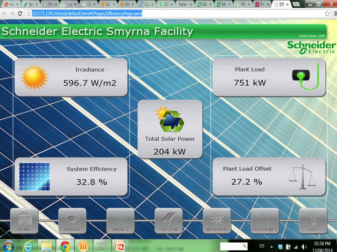Click the taskbar desktop search box
This screenshot has width=337, height=252.
click(x=234, y=246)
